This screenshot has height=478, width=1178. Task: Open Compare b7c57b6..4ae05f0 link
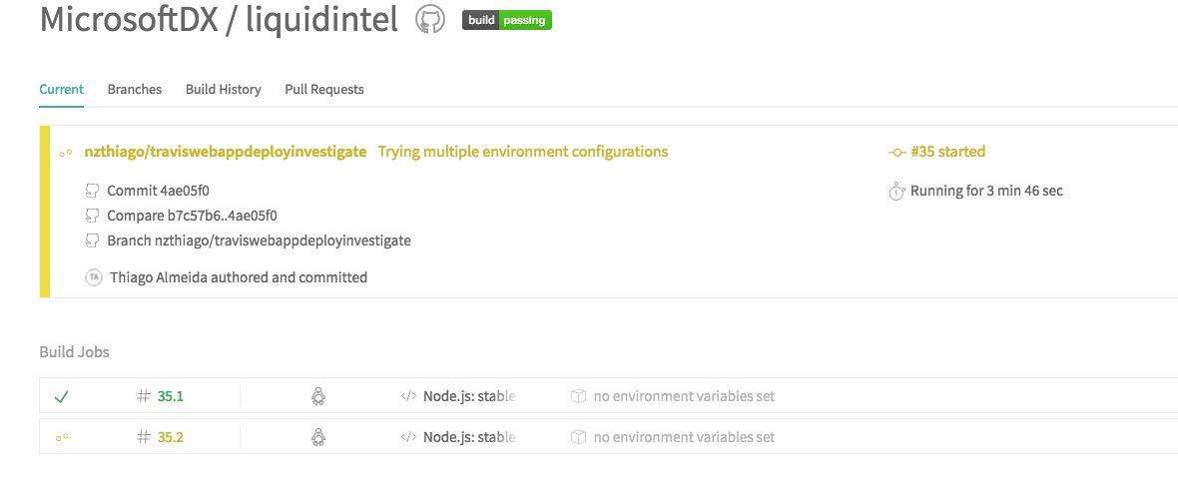(x=193, y=217)
